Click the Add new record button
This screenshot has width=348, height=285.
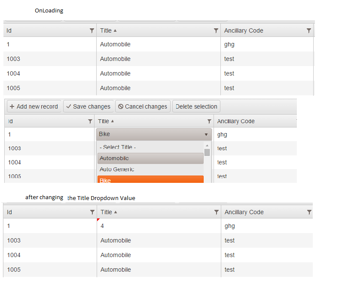coord(34,106)
